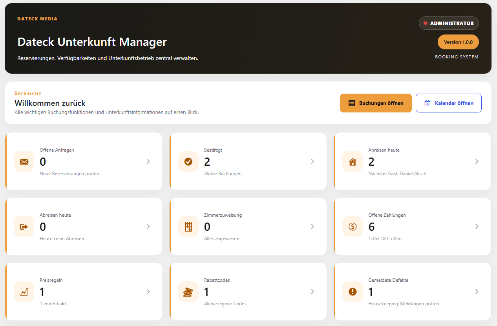Click the exit arrow icon for Abreisen heute

coord(24,226)
